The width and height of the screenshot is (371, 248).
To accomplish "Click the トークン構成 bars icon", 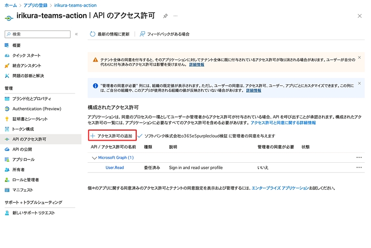I will click(7, 129).
